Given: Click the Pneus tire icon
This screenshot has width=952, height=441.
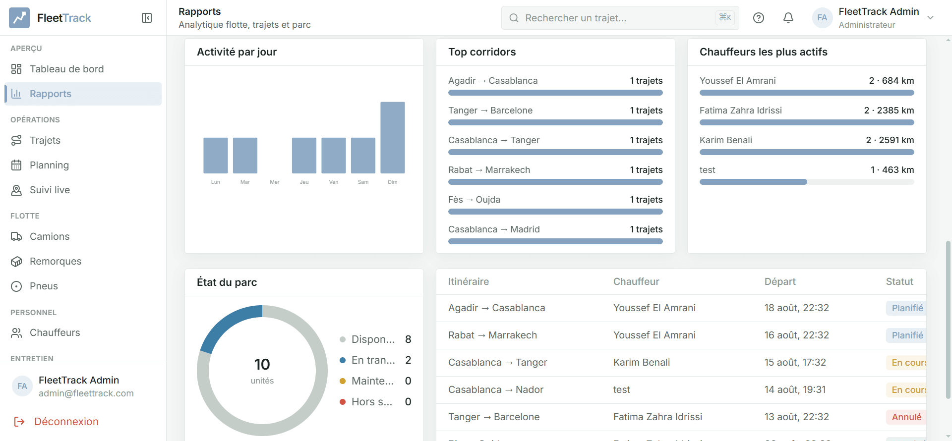Looking at the screenshot, I should click(x=16, y=286).
